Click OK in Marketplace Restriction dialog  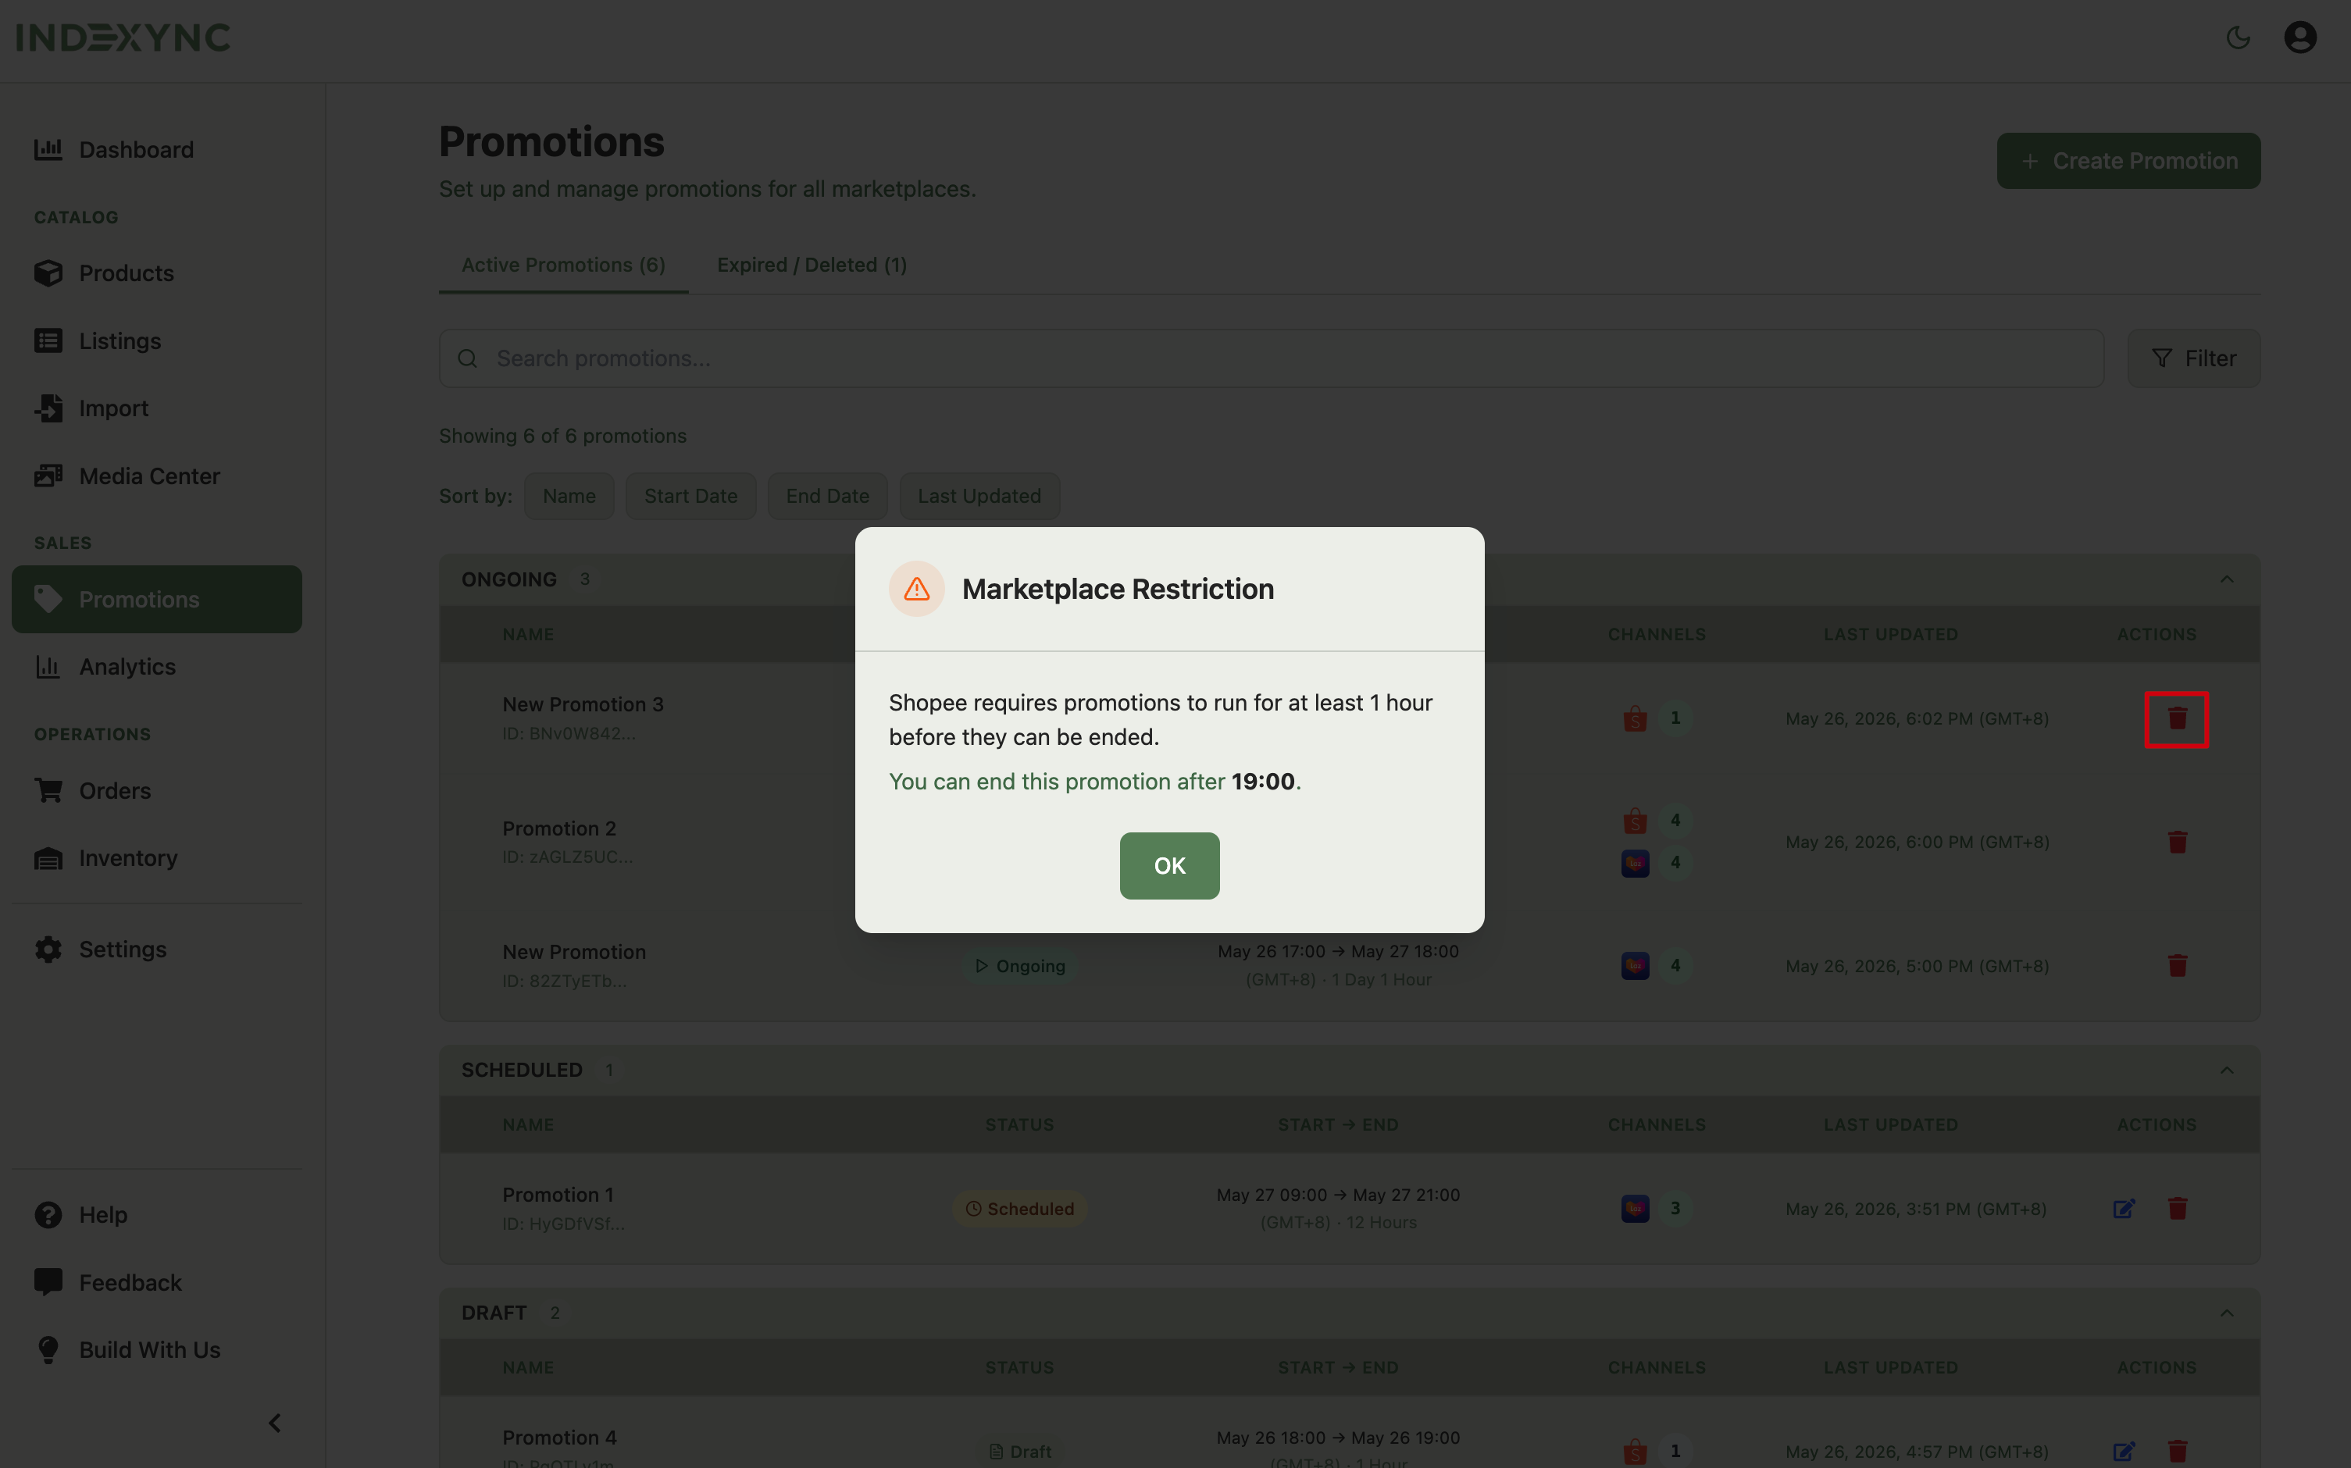(1169, 865)
